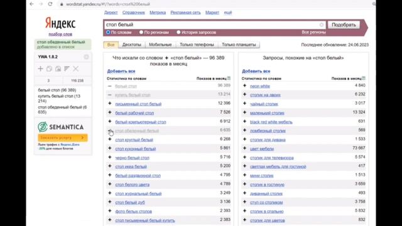Screen dimensions: 402x226
Task: Open the 'Справочник' top menu link
Action: pos(134,13)
